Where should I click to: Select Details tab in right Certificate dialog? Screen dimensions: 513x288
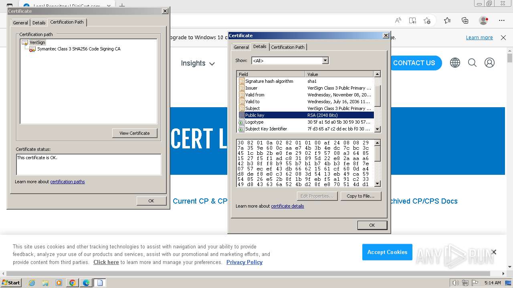(260, 46)
